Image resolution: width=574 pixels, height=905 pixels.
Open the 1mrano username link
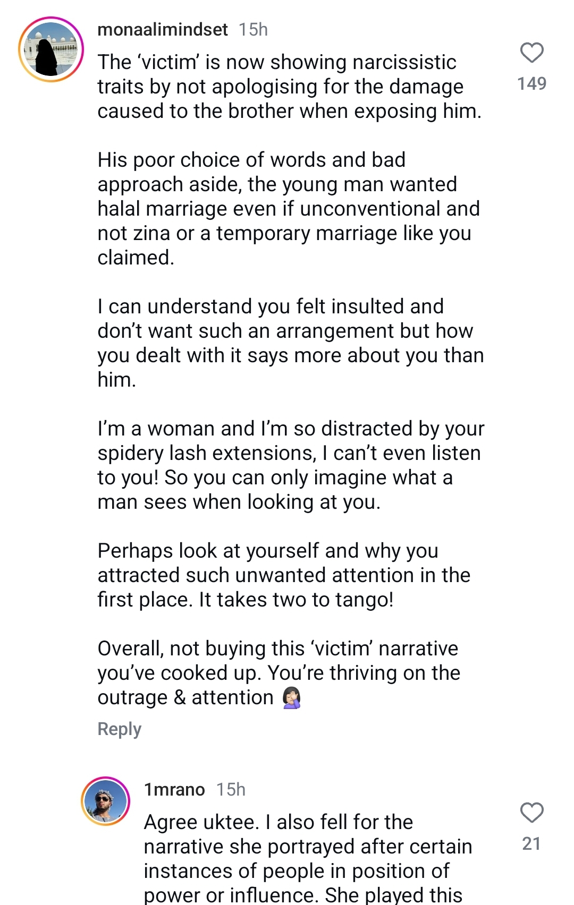pos(174,790)
